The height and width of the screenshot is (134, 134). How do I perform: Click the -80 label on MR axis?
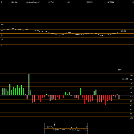[131, 114]
